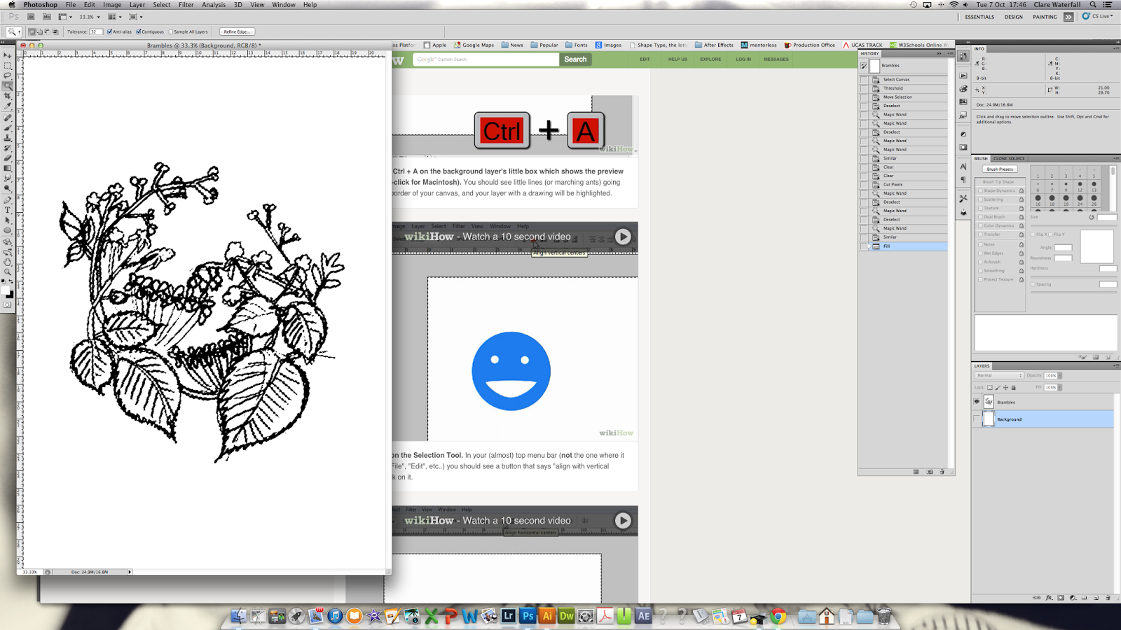Delete current state in History panel
This screenshot has height=630, width=1121.
point(942,472)
